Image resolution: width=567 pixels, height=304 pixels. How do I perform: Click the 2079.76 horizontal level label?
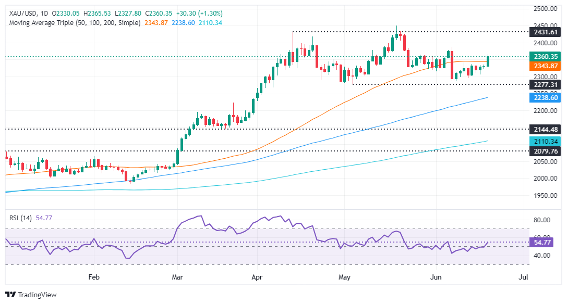pos(545,151)
